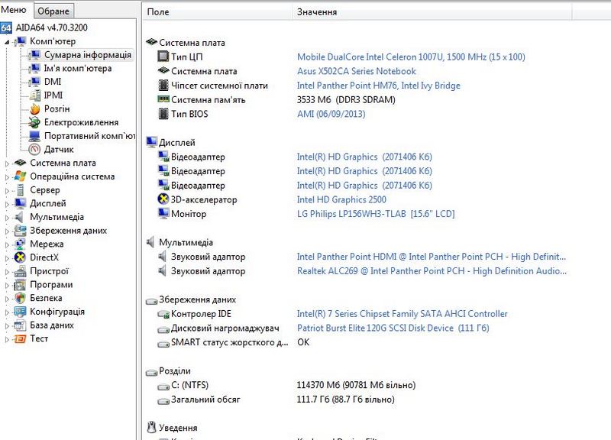This screenshot has width=611, height=440.
Task: Switch to the Меню tab
Action: coord(16,9)
